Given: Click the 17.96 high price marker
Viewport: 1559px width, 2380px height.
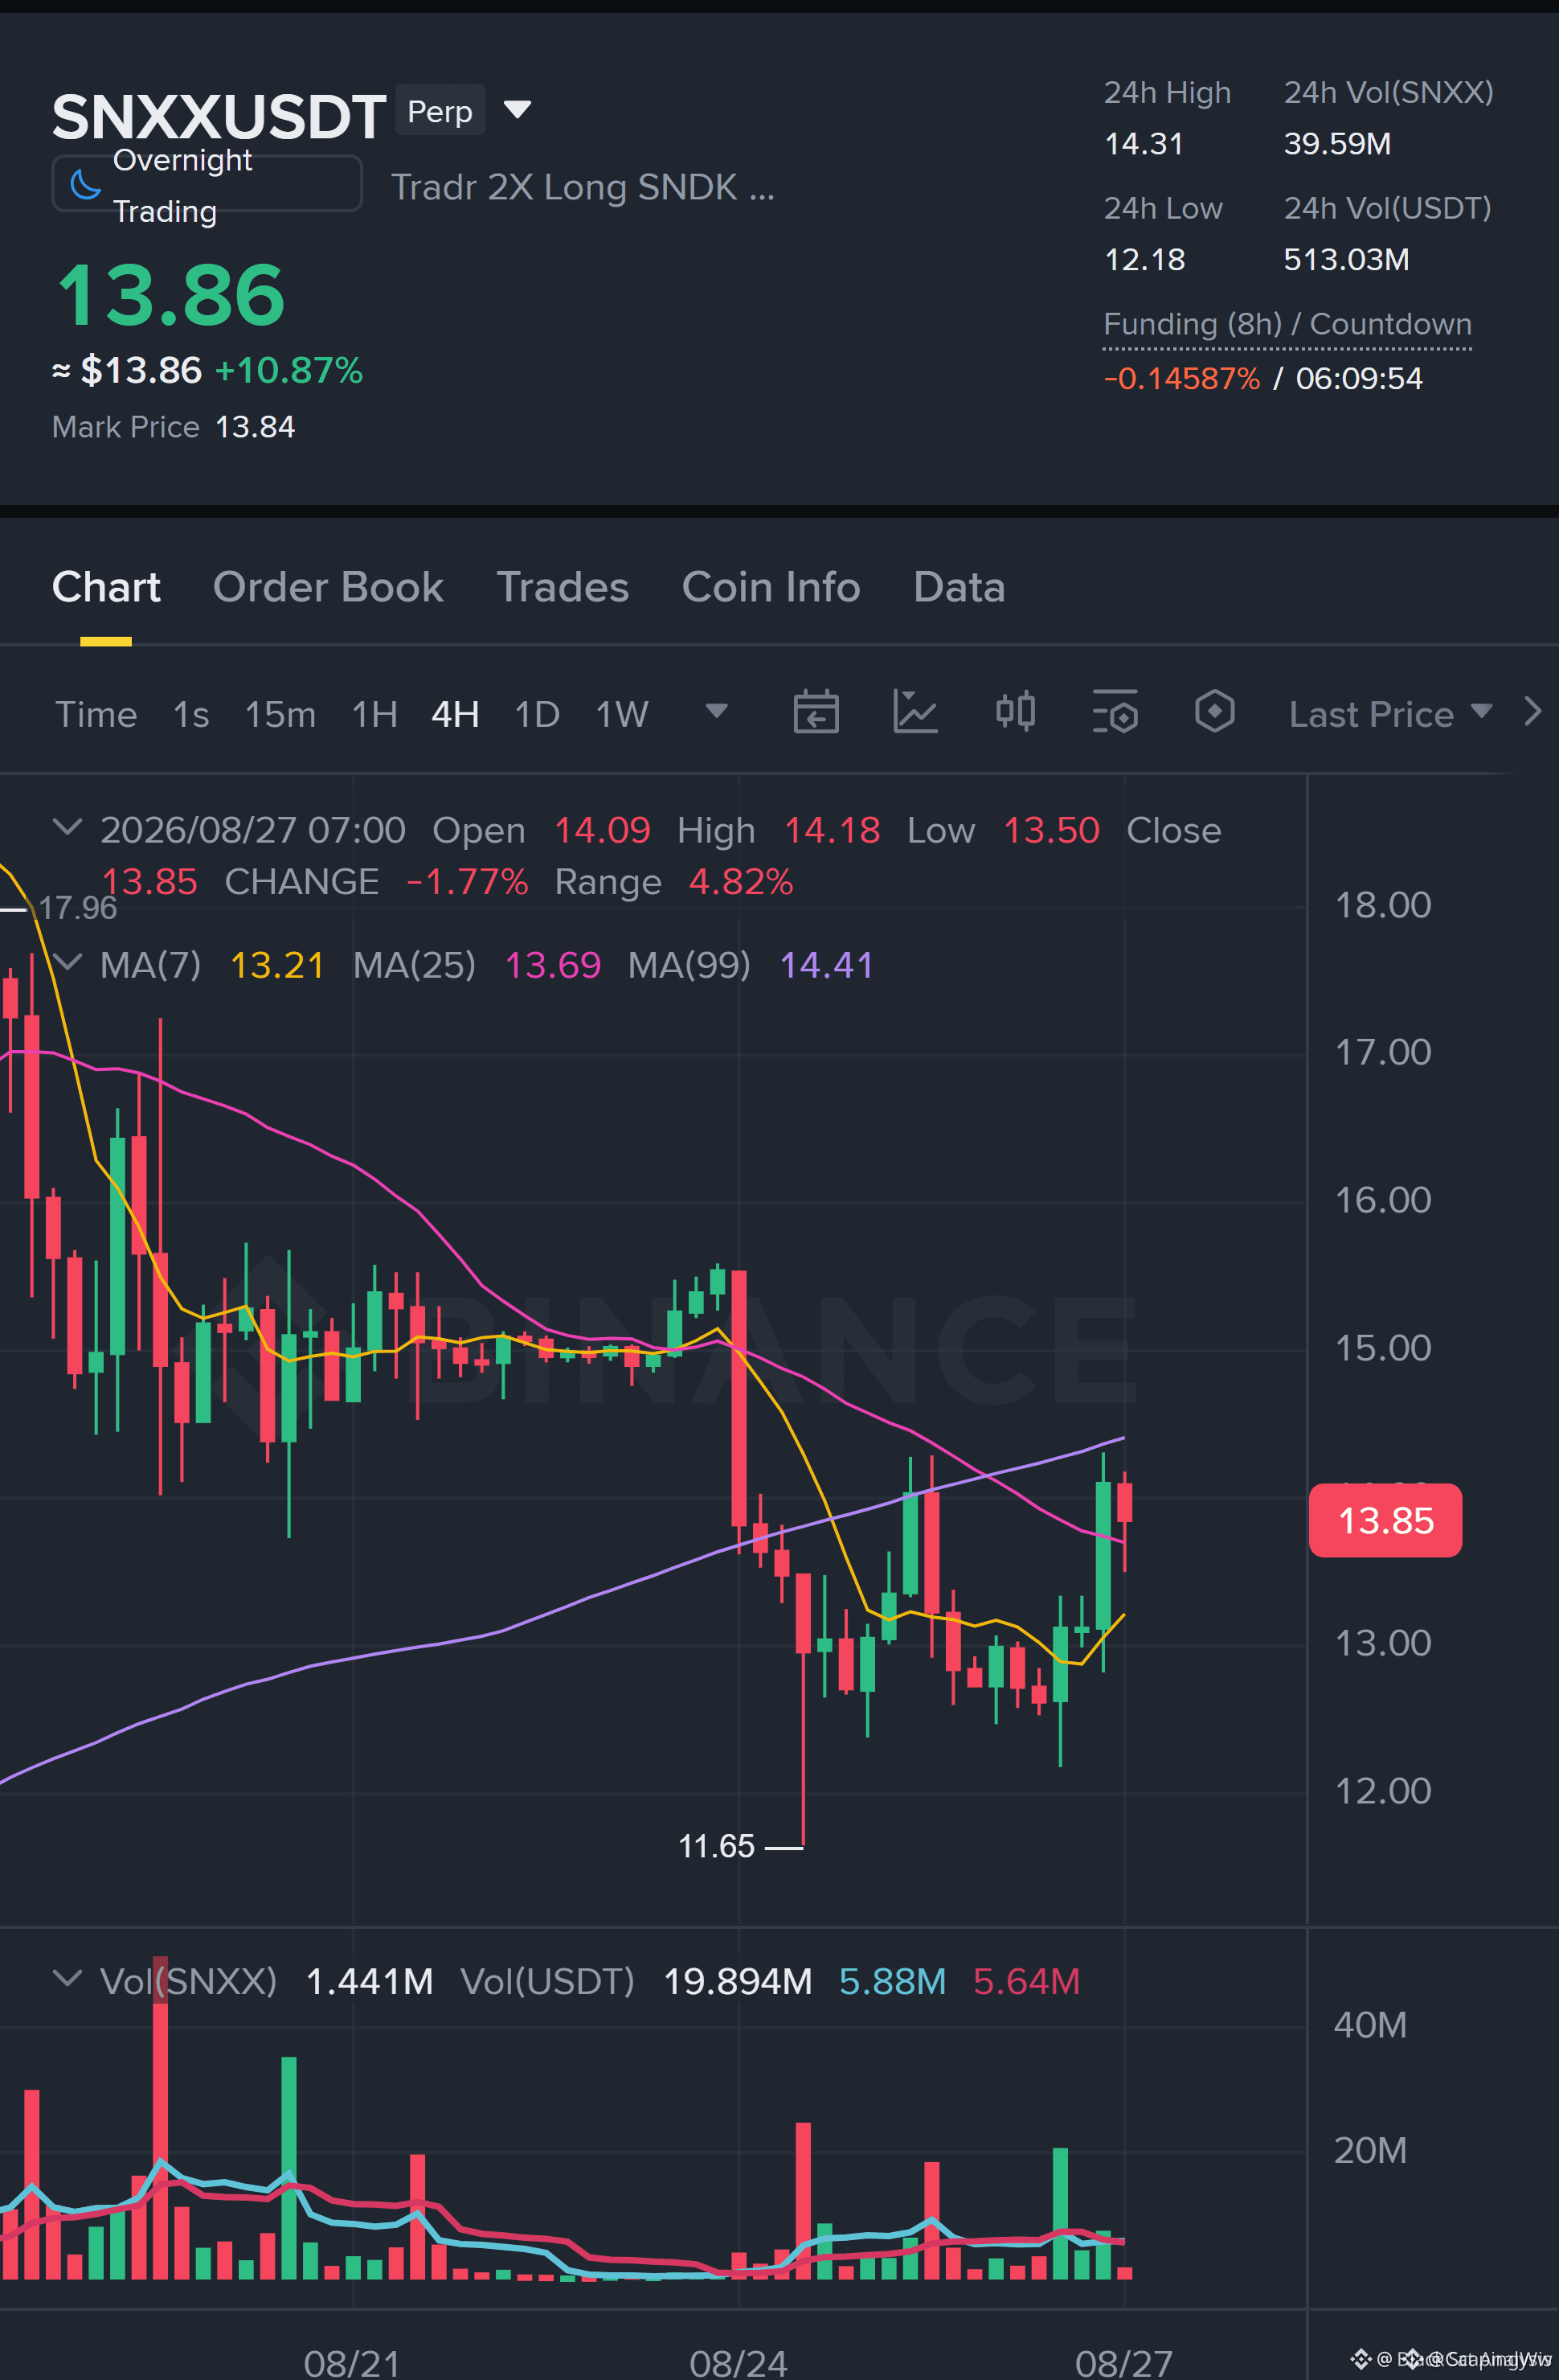Looking at the screenshot, I should (77, 908).
